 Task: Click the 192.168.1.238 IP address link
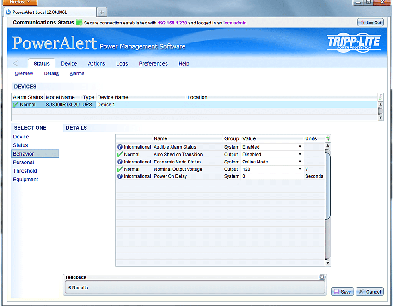pyautogui.click(x=172, y=23)
